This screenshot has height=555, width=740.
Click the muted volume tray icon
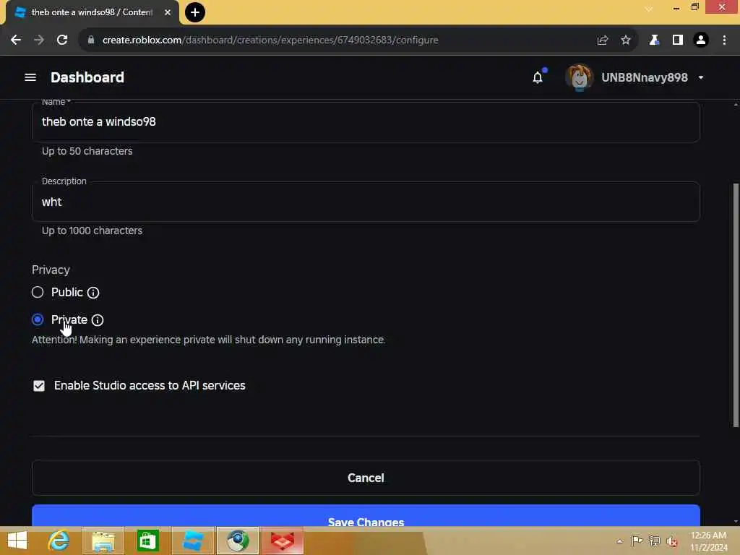coord(672,541)
